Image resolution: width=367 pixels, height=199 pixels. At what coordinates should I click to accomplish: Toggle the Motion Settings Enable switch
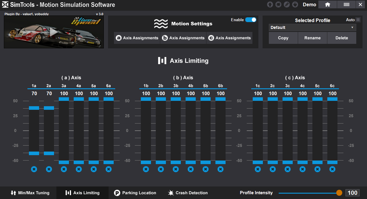[x=251, y=20]
